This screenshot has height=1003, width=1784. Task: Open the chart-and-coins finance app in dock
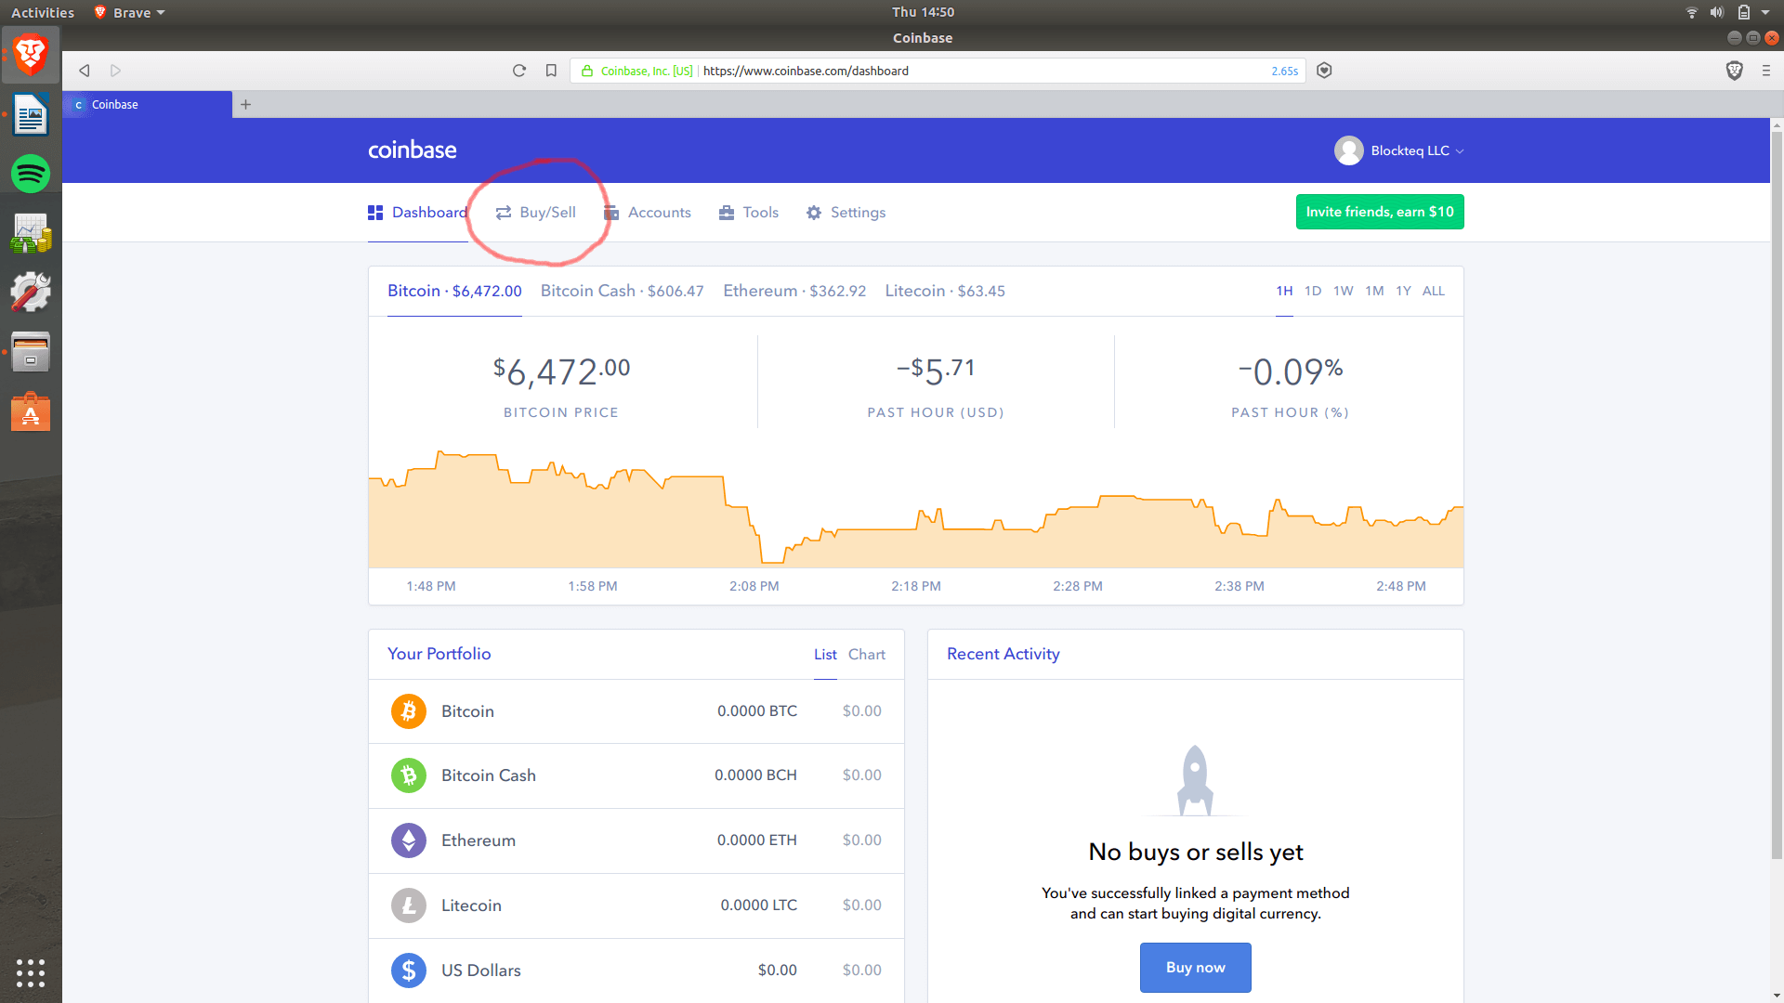(x=31, y=233)
